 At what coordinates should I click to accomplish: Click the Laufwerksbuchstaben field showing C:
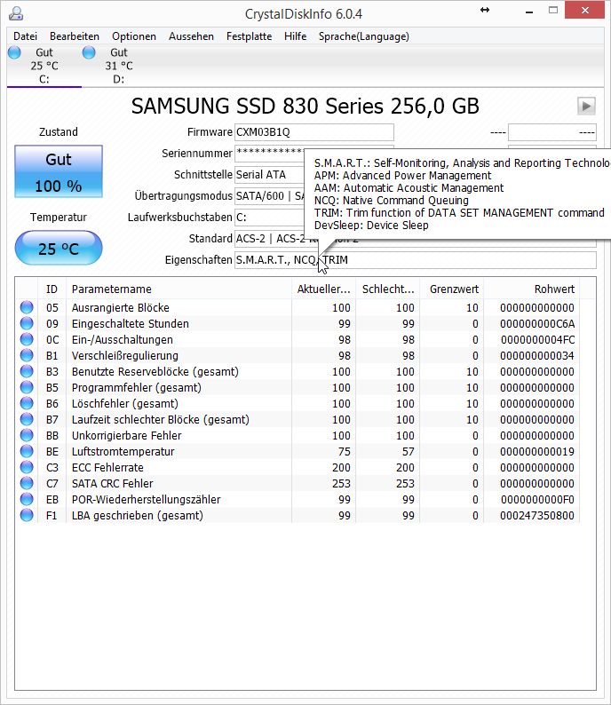(270, 218)
